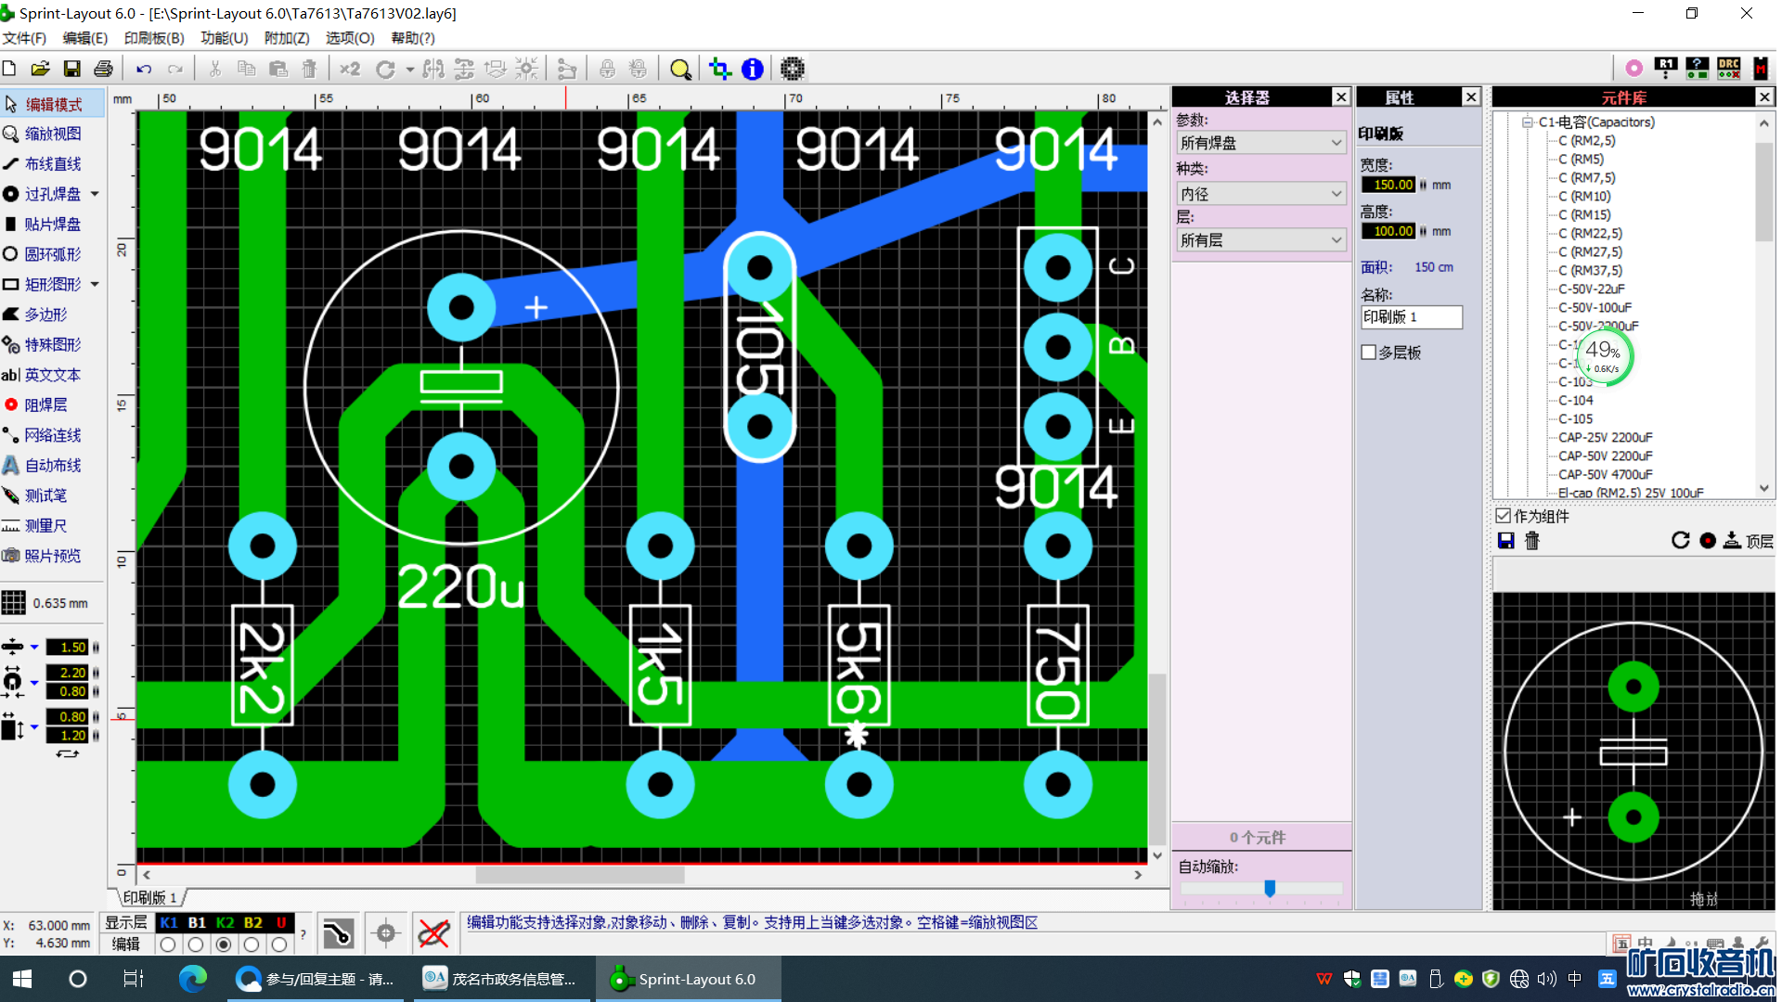Open the 编辑(E) menu
This screenshot has width=1782, height=1002.
[85, 38]
